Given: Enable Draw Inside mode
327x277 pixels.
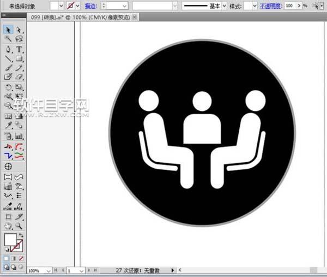Looking at the screenshot, I should coord(21,267).
